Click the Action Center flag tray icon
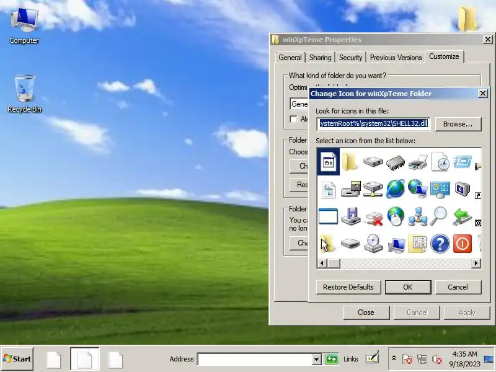The image size is (496, 372). (407, 359)
